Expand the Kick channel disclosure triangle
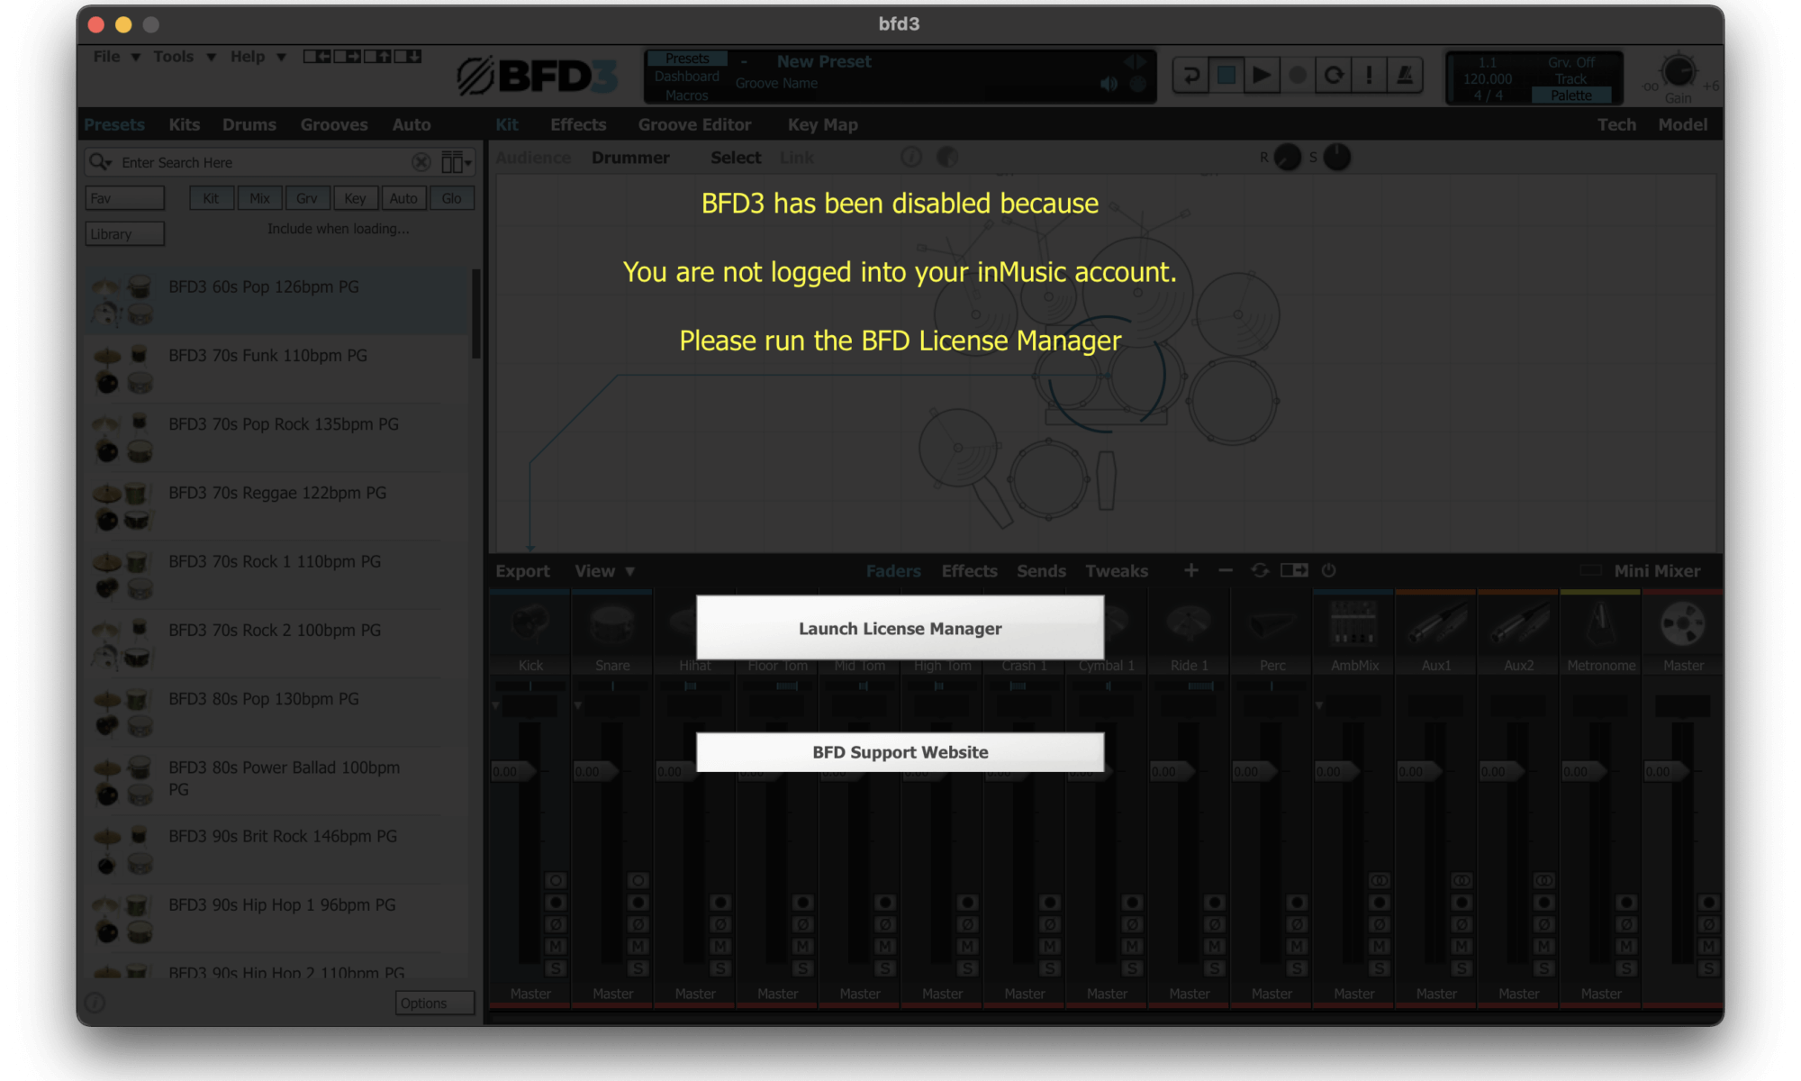Image resolution: width=1801 pixels, height=1081 pixels. 495,705
